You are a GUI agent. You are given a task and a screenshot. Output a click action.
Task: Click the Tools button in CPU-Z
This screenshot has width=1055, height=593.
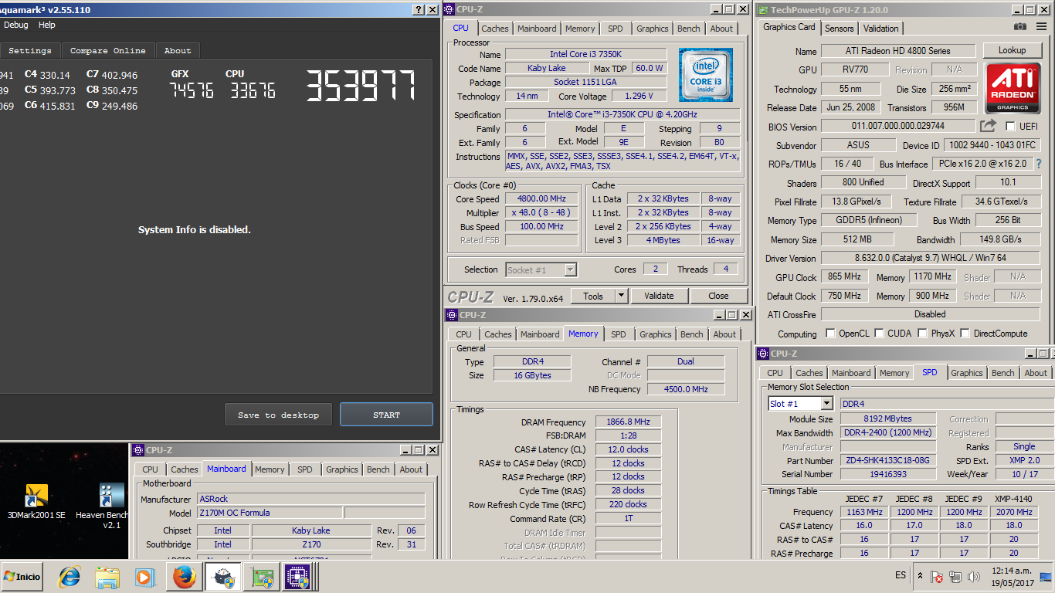[592, 296]
